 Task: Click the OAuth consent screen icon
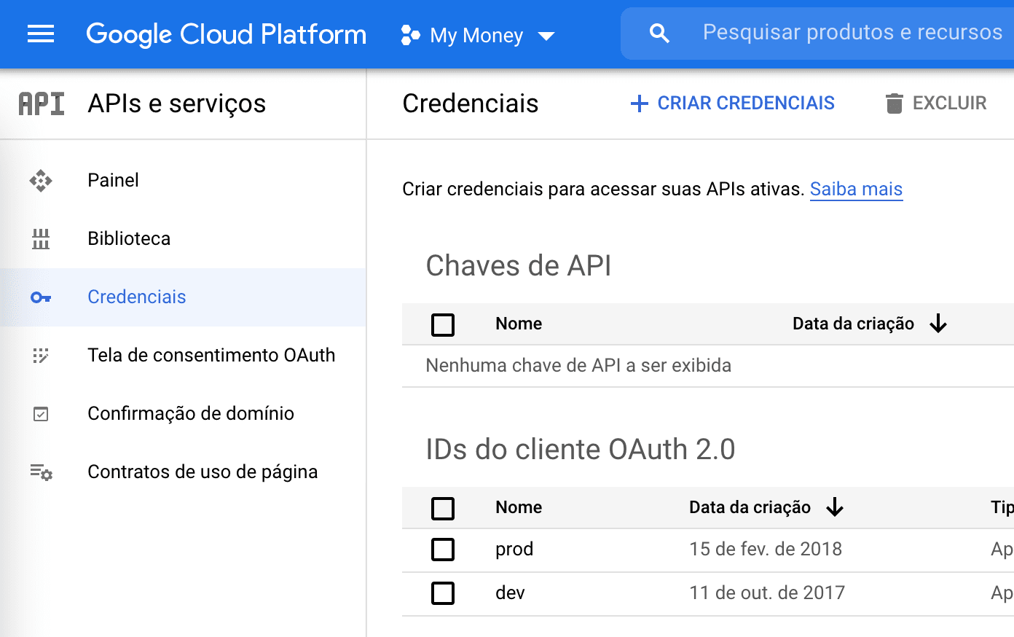pyautogui.click(x=41, y=356)
